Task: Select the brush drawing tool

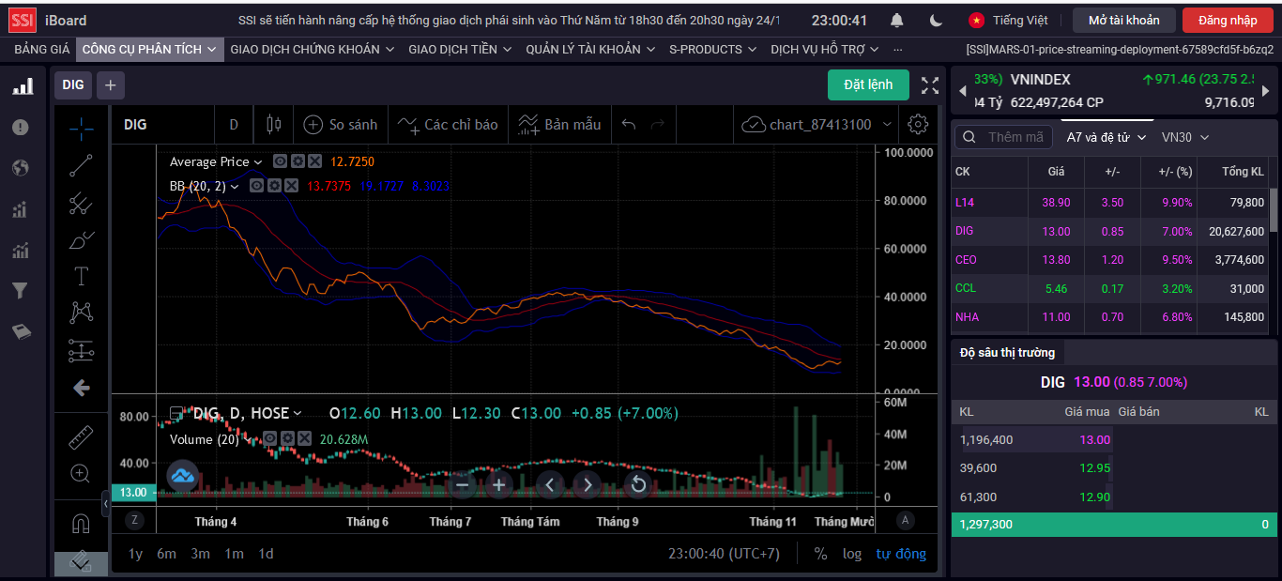Action: [82, 240]
